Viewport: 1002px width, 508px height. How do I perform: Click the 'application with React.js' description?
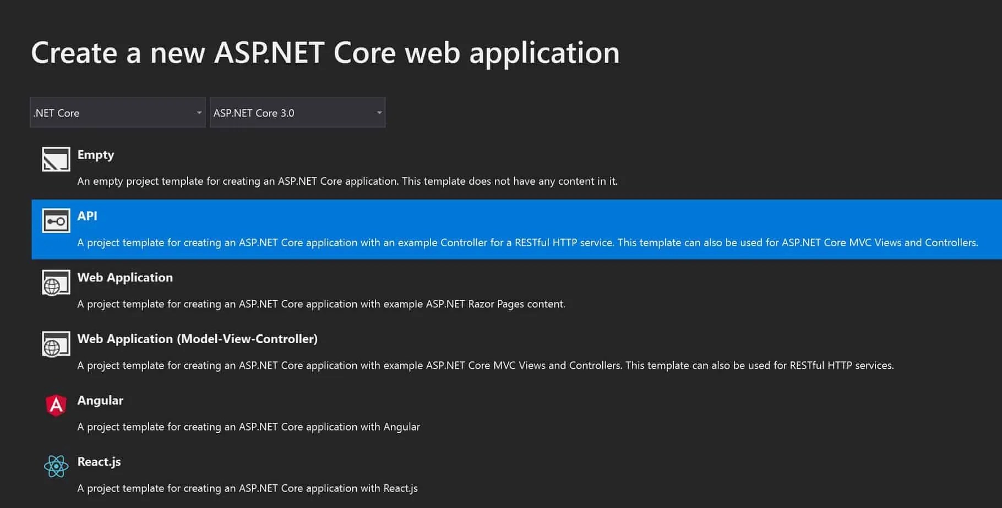[247, 489]
